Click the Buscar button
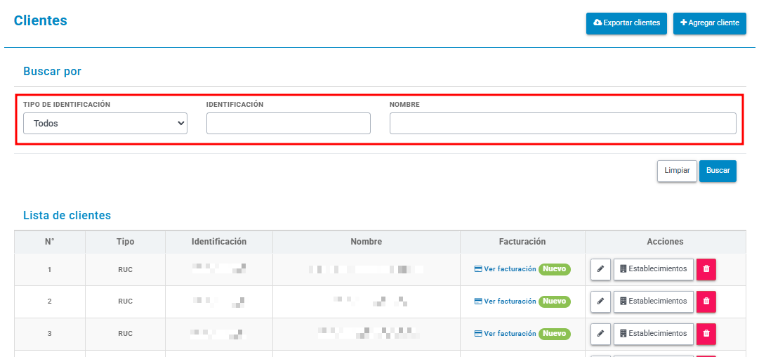759x357 pixels. pyautogui.click(x=718, y=171)
